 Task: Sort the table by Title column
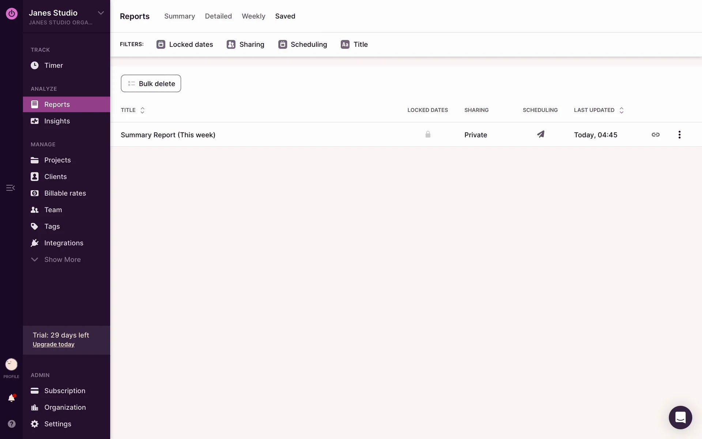(133, 110)
